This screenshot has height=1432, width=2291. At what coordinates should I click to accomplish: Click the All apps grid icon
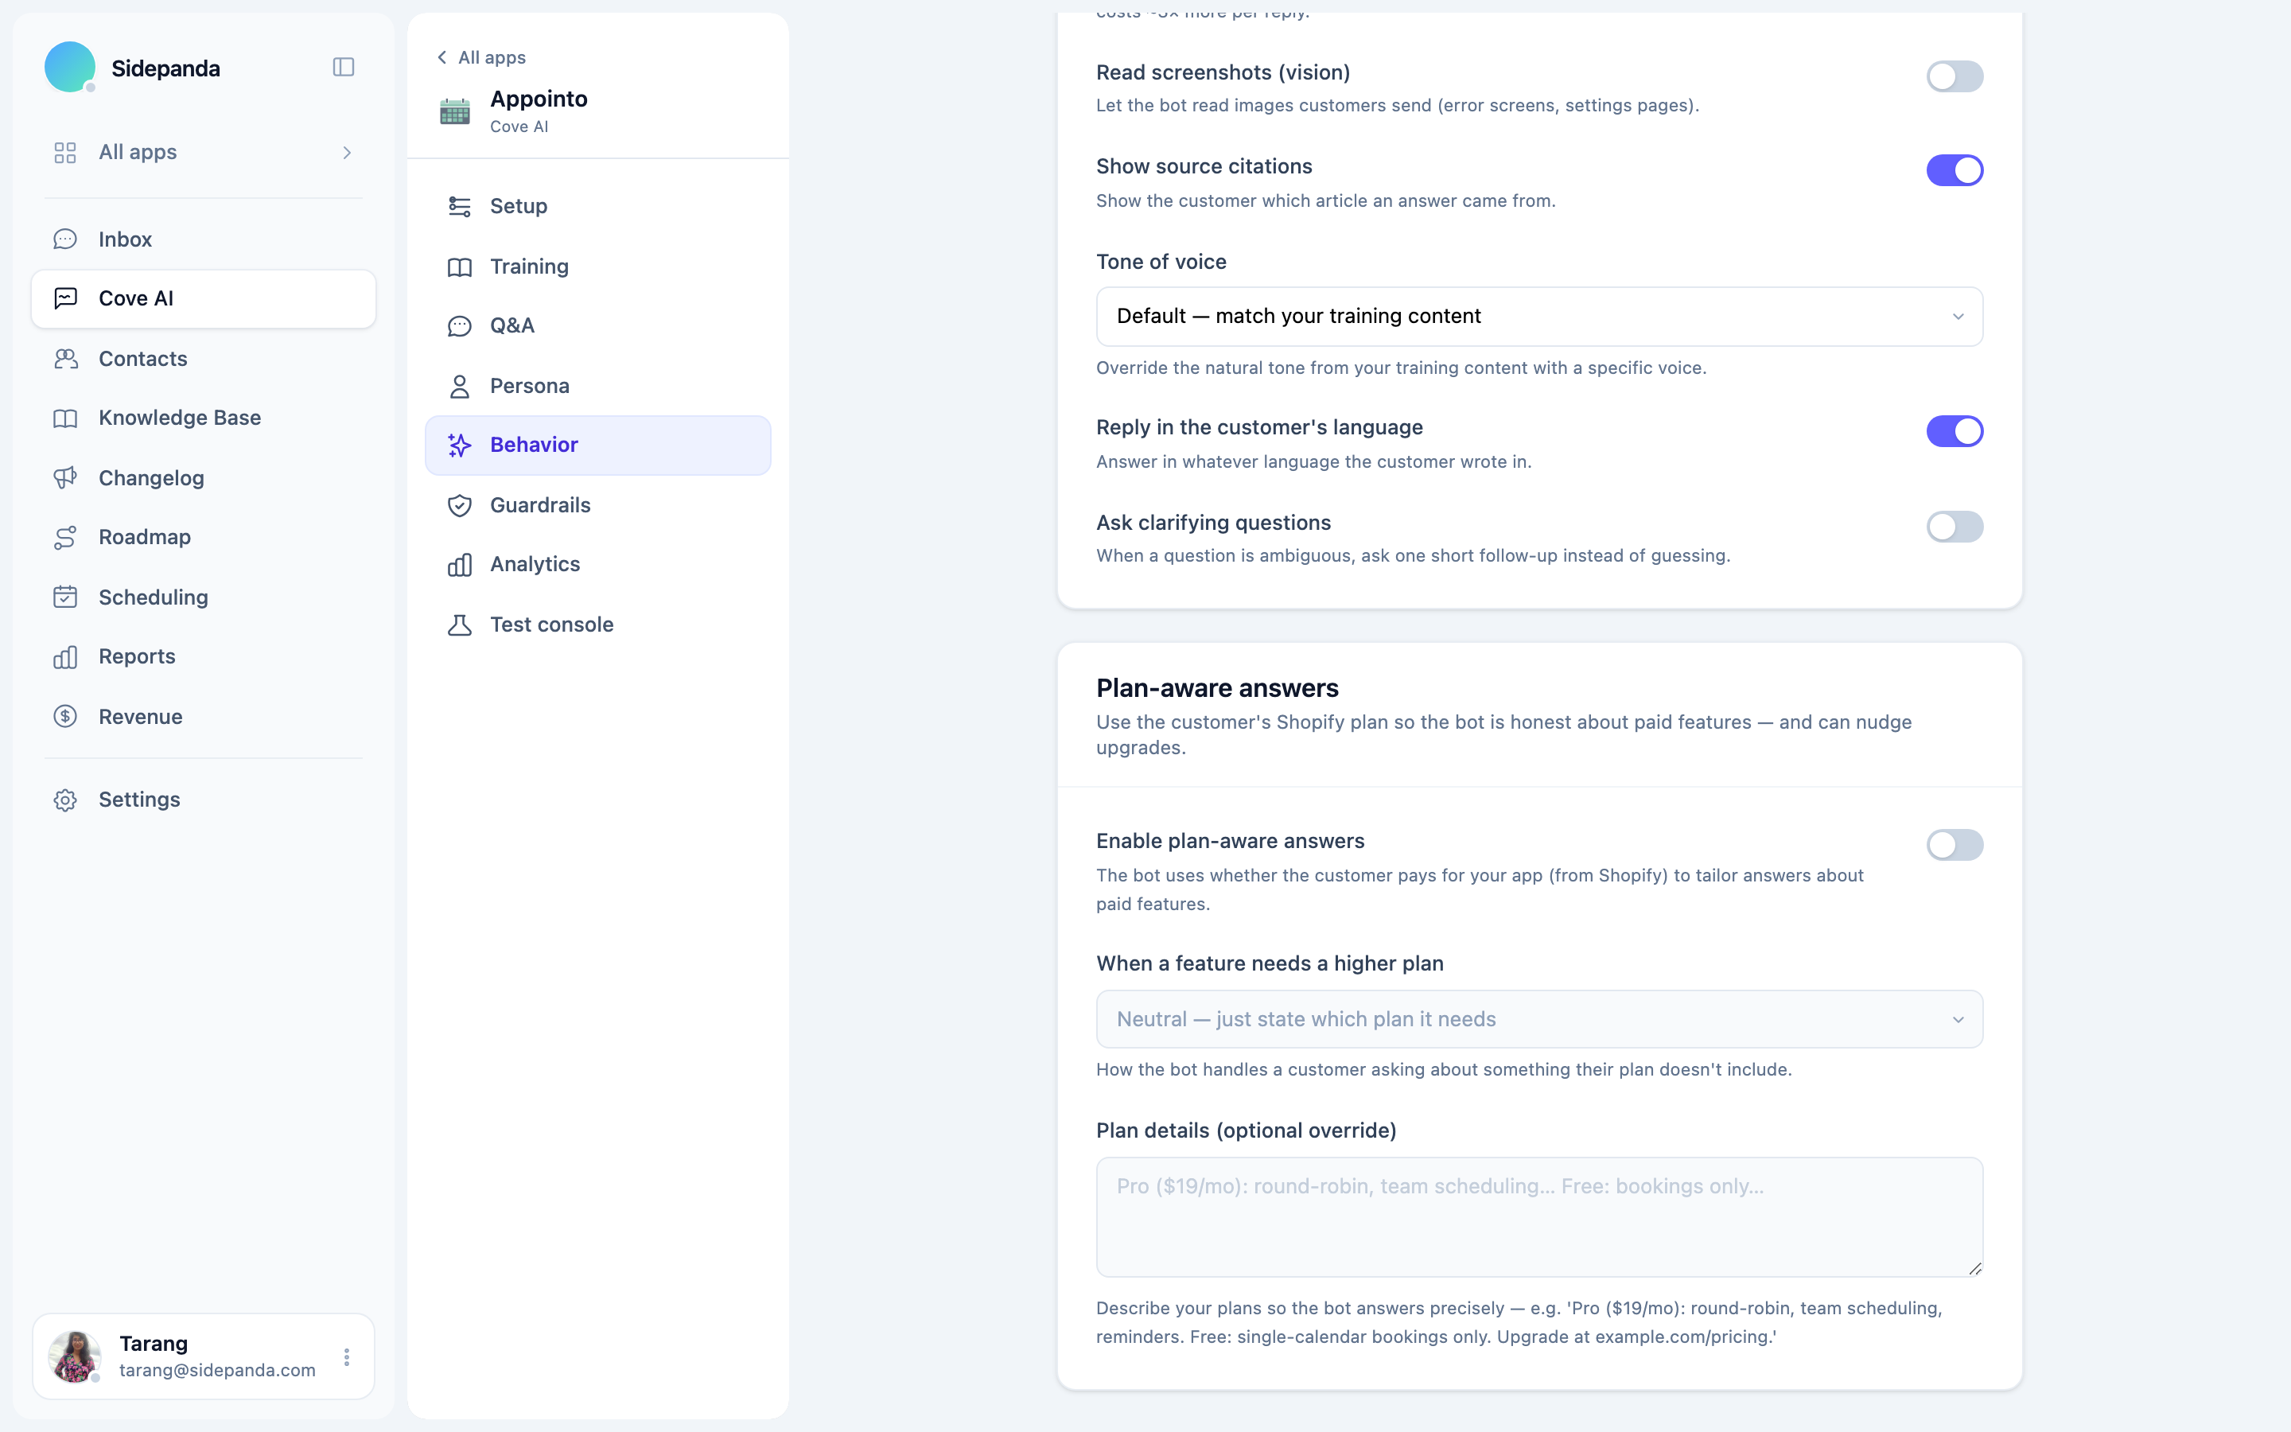pos(65,153)
